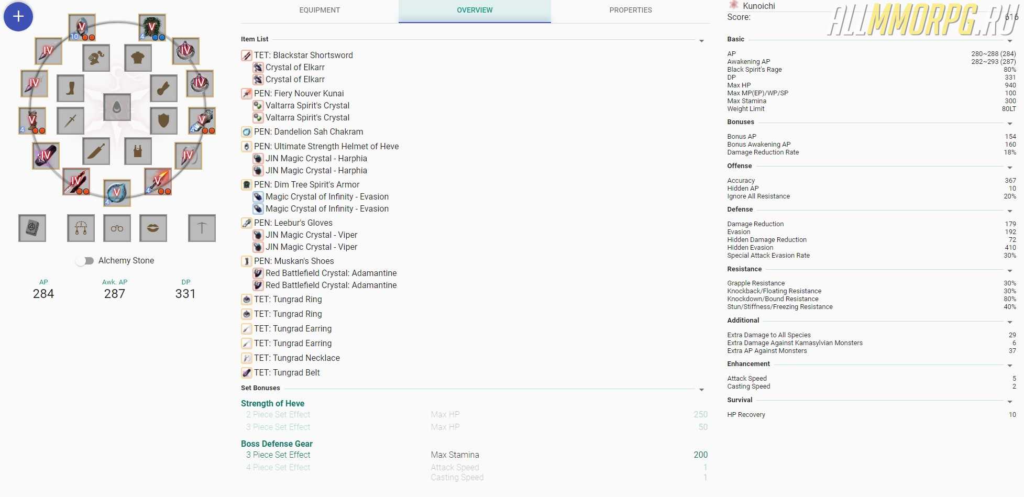Open the Strength of Heve set link

[272, 403]
